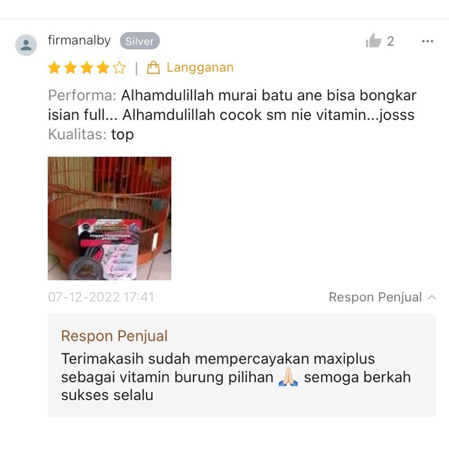
Task: Select the fourth rating star
Action: click(x=103, y=68)
